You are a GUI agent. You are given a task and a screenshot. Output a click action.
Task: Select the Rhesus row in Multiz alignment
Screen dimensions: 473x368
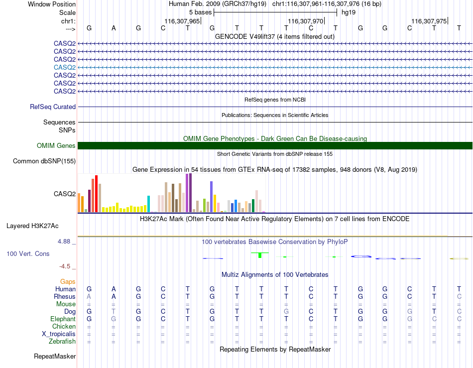tap(274, 296)
